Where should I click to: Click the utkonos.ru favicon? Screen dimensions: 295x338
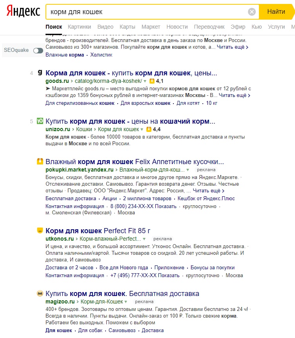point(40,230)
